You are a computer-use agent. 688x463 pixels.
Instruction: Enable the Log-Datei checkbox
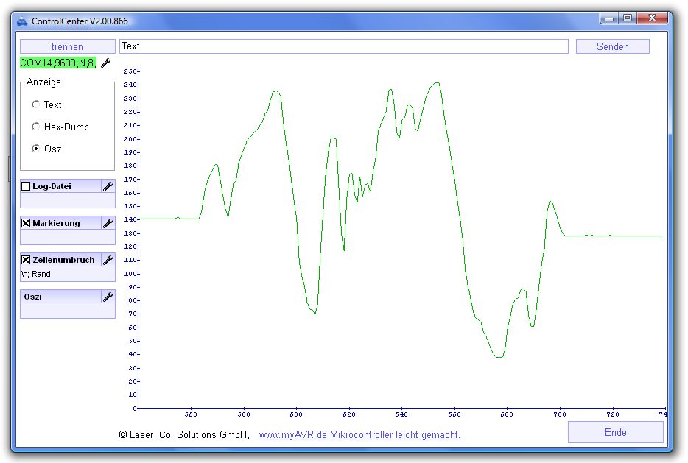(26, 186)
